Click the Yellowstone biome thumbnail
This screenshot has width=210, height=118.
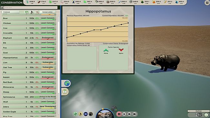point(105,114)
